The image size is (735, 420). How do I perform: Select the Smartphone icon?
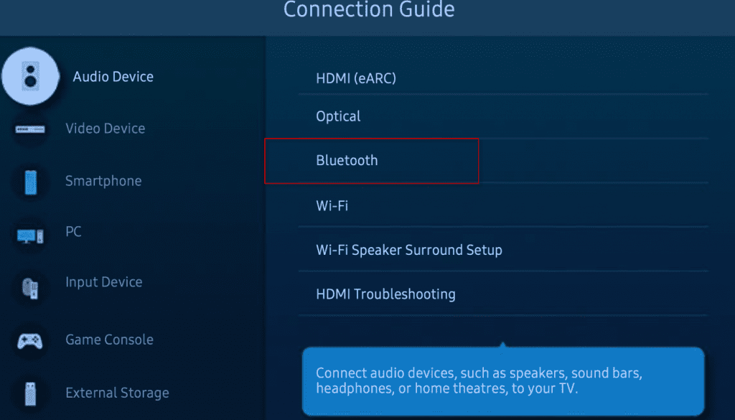pyautogui.click(x=32, y=180)
